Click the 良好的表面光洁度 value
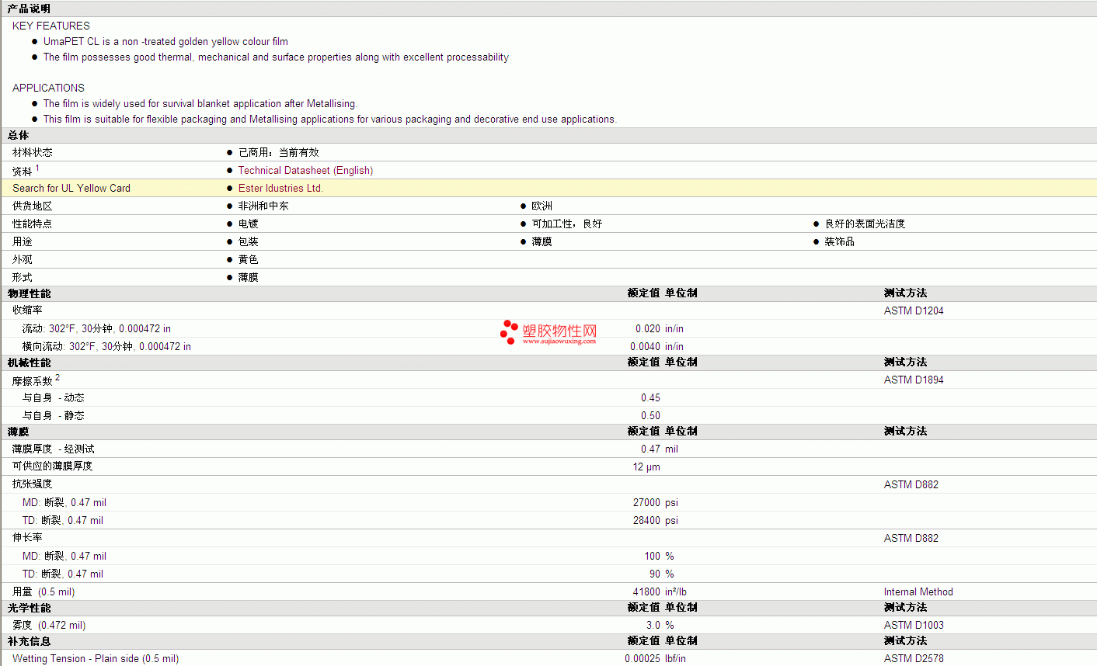This screenshot has height=666, width=1097. (865, 224)
